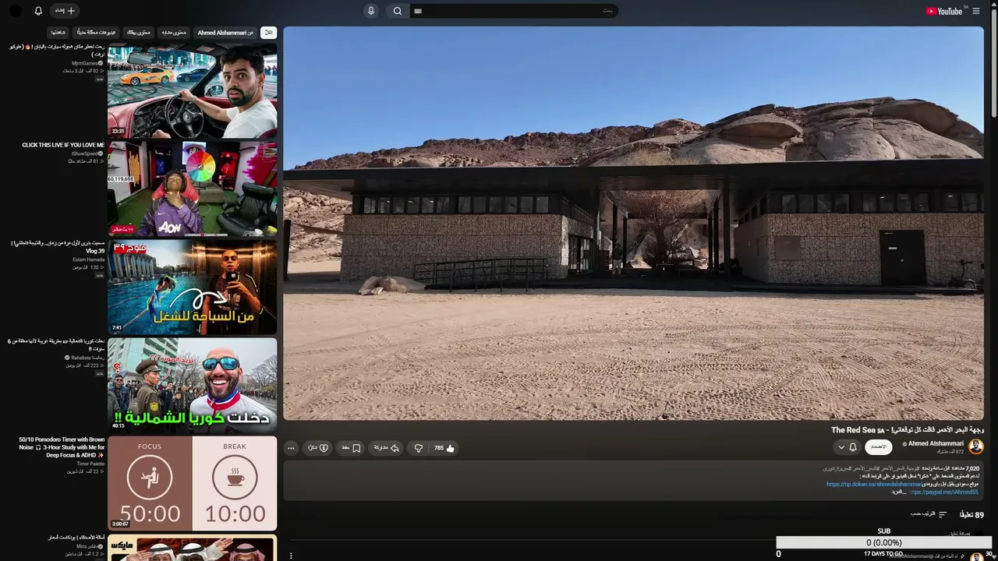Open North Korea video thumbnail

click(192, 385)
